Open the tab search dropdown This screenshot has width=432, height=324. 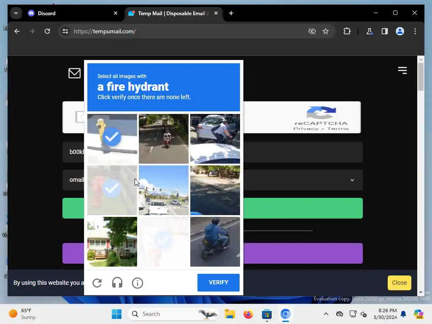(16, 13)
